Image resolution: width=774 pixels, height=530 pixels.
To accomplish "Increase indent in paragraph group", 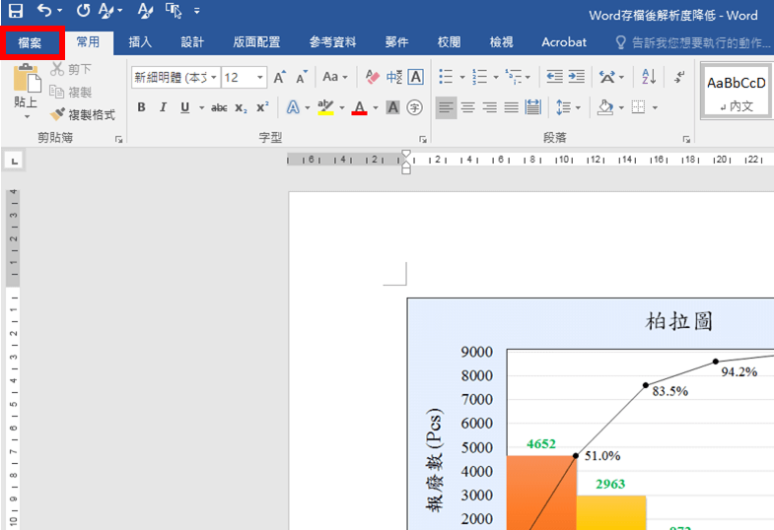I will [x=576, y=77].
